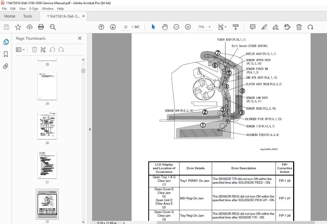327x224 pixels.
Task: Open the E-Sign menu
Action: [x=34, y=9]
